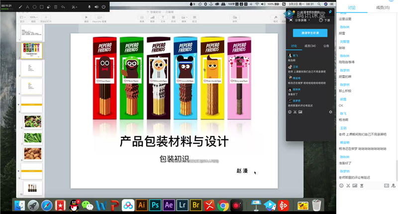Select the text annotation tool
Viewport: 398px width, 214px height.
coord(27,7)
